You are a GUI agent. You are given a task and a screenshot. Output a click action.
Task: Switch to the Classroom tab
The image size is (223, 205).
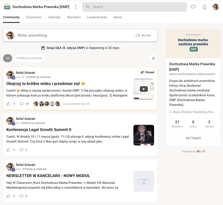tap(34, 17)
